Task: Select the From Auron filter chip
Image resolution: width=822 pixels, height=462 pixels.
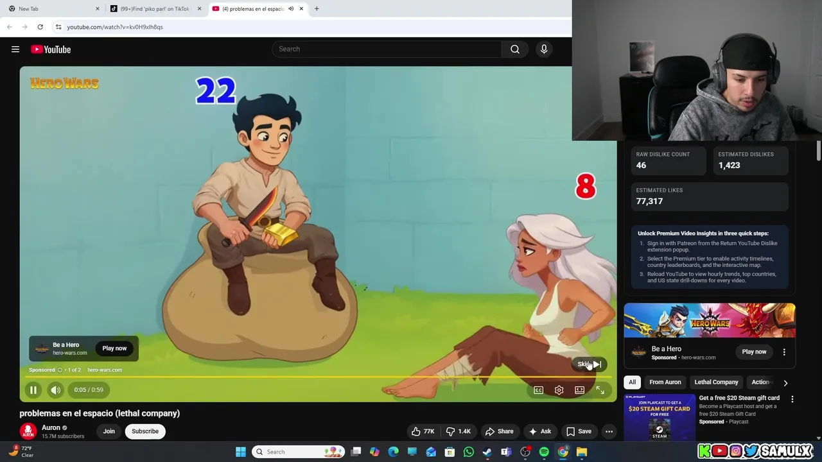Action: [x=665, y=382]
